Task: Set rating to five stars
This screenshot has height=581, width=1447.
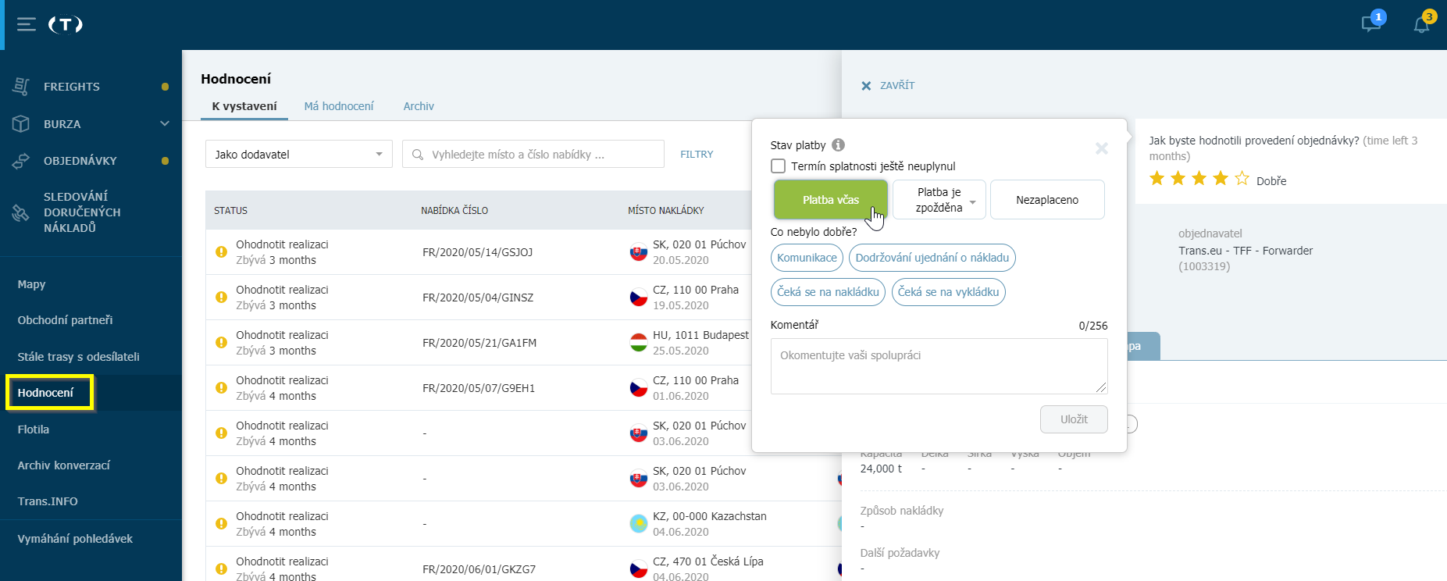Action: click(1242, 179)
